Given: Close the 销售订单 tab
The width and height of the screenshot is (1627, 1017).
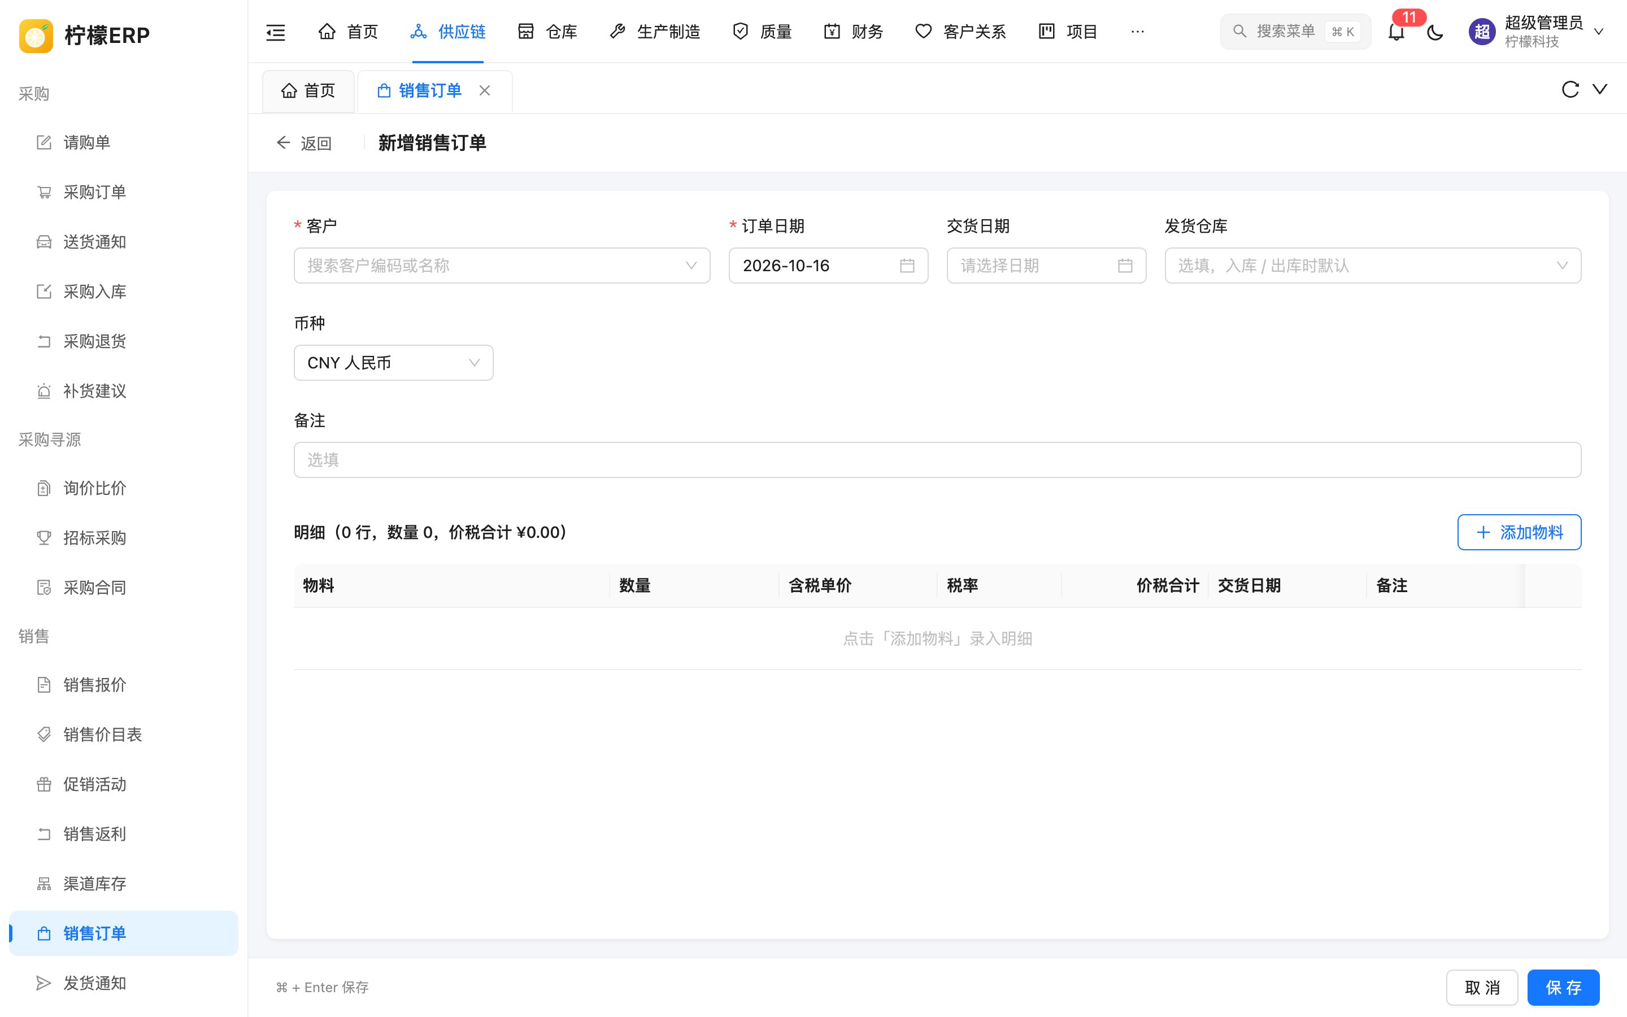Looking at the screenshot, I should tap(485, 90).
